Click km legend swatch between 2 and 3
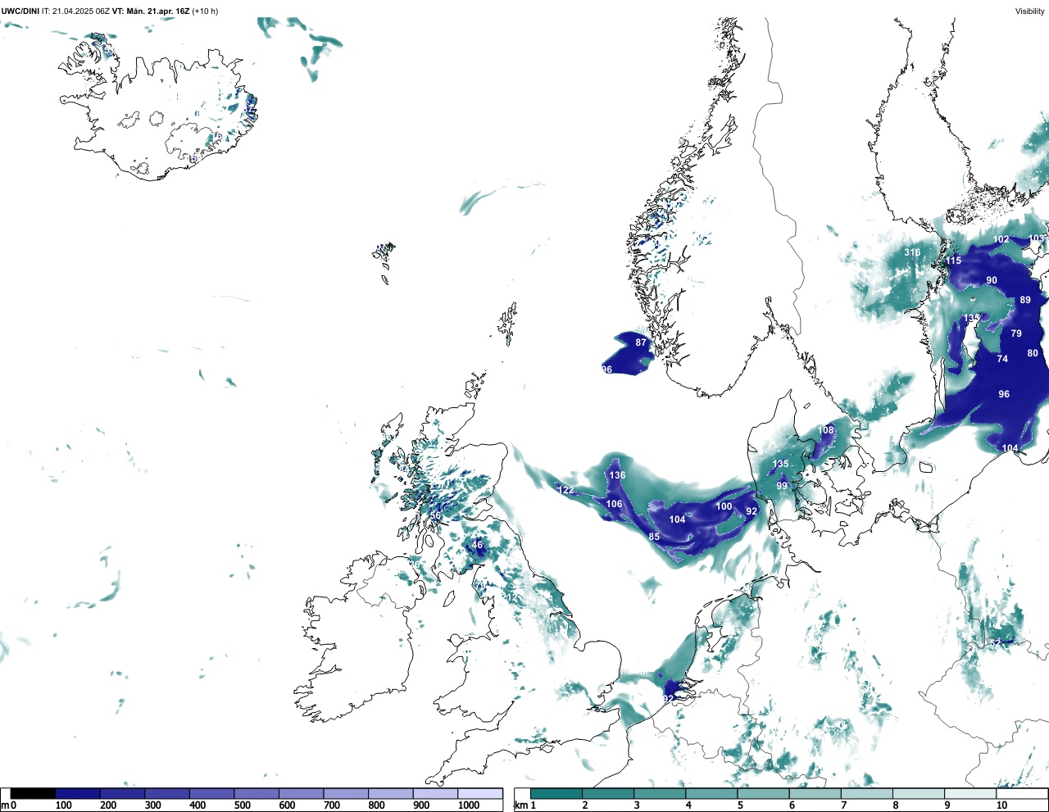 pyautogui.click(x=608, y=793)
